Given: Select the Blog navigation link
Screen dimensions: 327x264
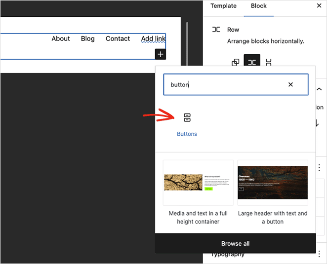Looking at the screenshot, I should [87, 38].
